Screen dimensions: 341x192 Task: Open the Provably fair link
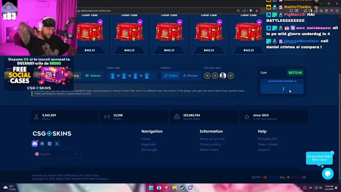pyautogui.click(x=267, y=139)
